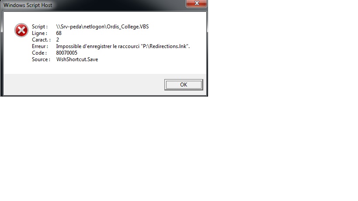
Task: Click the red error cross icon
Action: [x=21, y=30]
